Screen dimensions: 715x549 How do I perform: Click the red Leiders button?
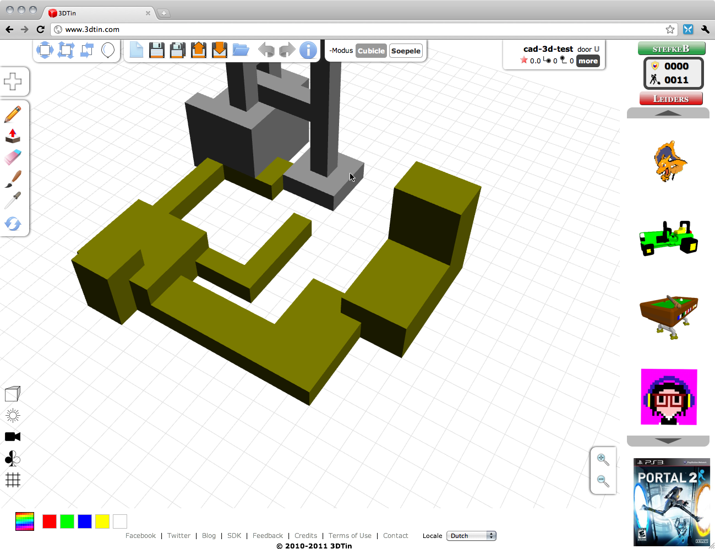[x=671, y=99]
